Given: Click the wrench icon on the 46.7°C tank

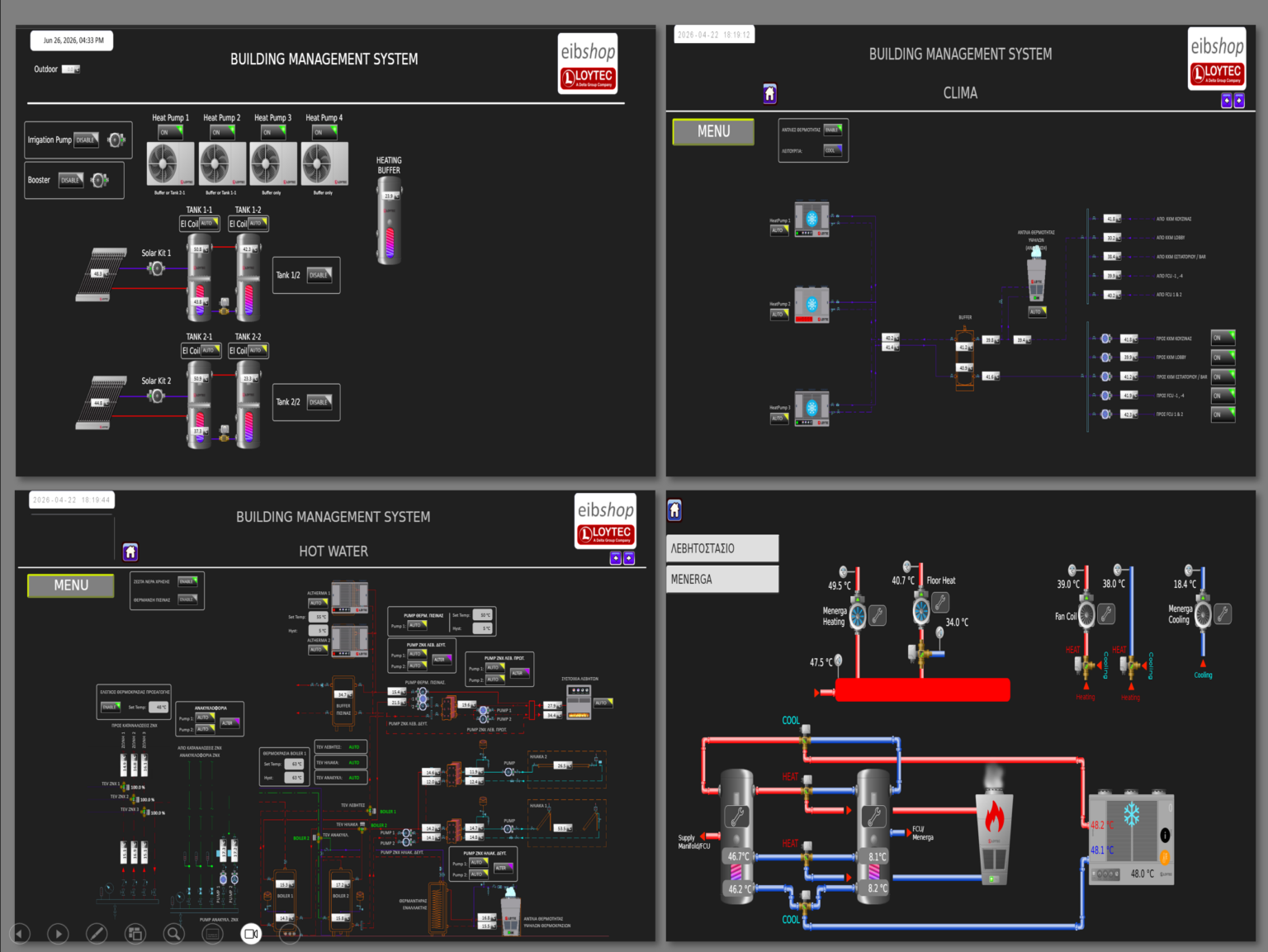Looking at the screenshot, I should click(x=736, y=817).
